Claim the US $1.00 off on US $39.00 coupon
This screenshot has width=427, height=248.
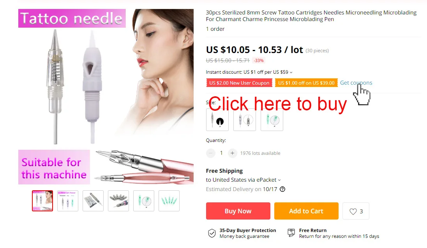tap(306, 83)
